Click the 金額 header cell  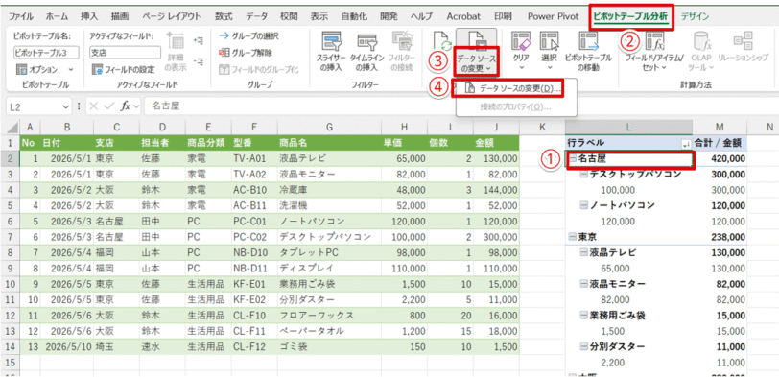(496, 143)
